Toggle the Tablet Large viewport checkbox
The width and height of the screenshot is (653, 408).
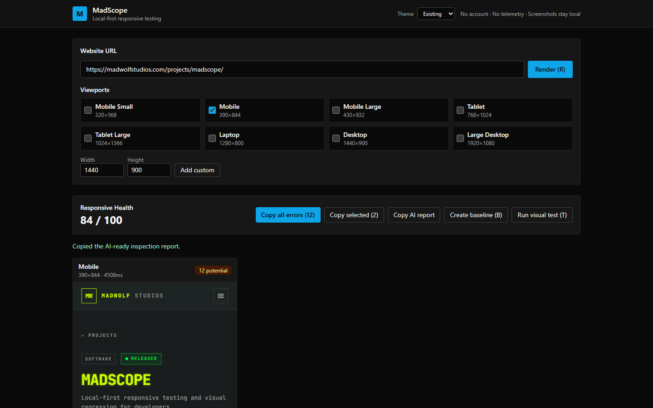click(88, 138)
